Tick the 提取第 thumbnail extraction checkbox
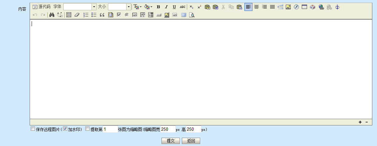 point(88,129)
